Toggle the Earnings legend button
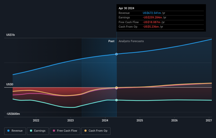Viewport: 216px width, 138px height. point(38,131)
